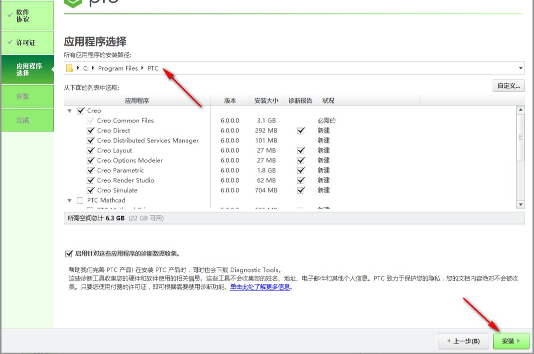Click the arrow before Program Files in path
Viewport: 534px width, 354px height.
point(93,68)
